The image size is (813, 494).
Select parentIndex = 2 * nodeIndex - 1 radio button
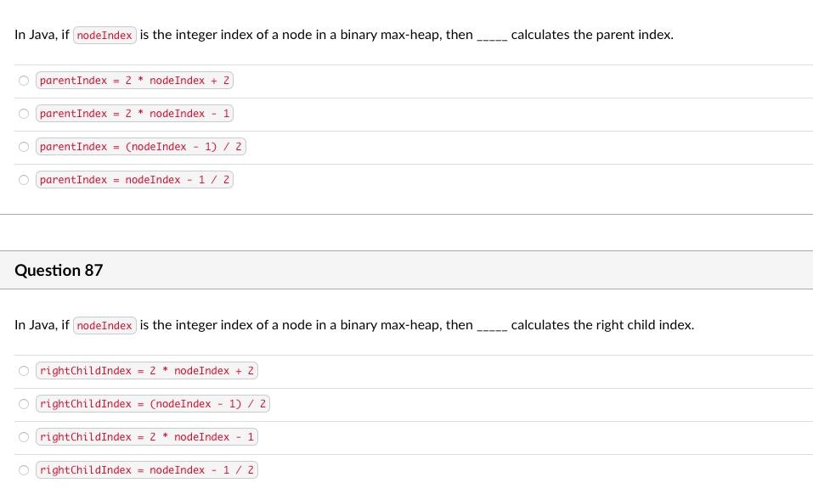click(23, 114)
